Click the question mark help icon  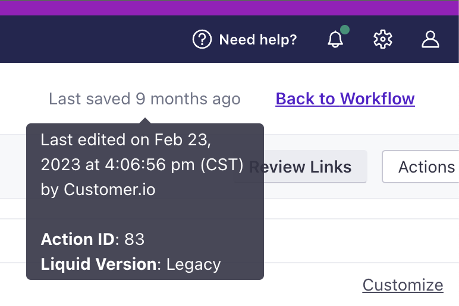pyautogui.click(x=202, y=40)
